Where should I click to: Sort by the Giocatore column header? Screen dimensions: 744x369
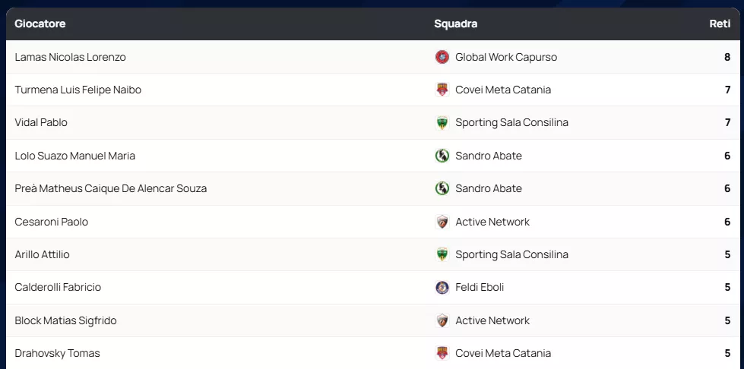tap(40, 24)
